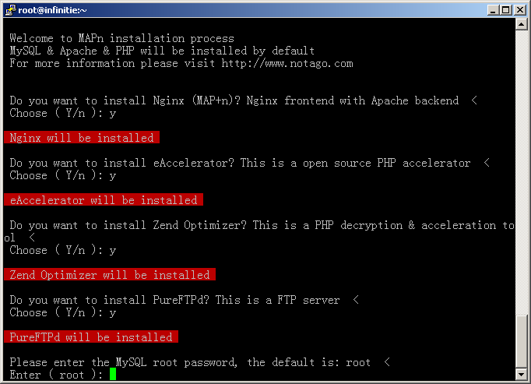Click the 'eAccelerator will be installed' banner

[104, 199]
